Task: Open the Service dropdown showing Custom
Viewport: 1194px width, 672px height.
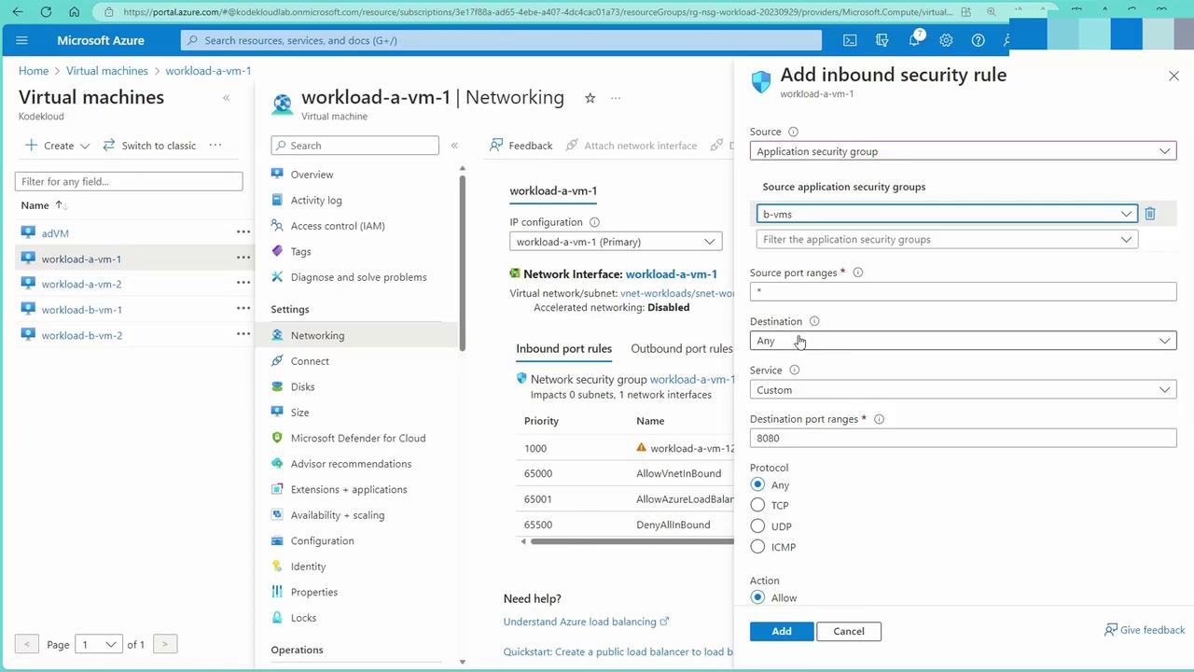Action: pos(963,389)
